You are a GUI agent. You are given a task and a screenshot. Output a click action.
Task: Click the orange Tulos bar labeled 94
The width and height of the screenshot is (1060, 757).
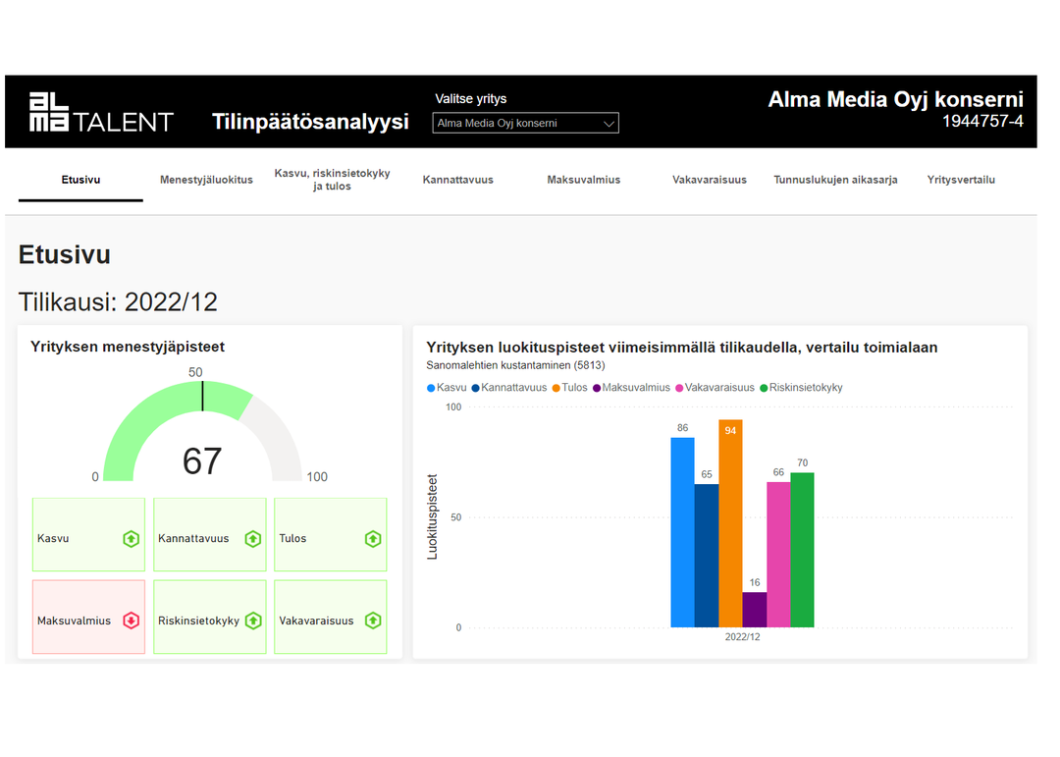coord(730,523)
